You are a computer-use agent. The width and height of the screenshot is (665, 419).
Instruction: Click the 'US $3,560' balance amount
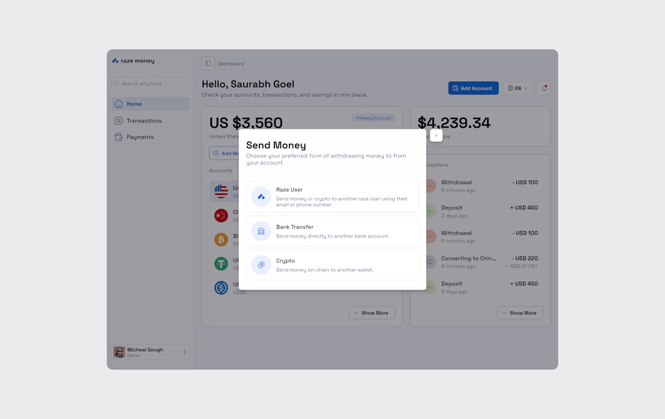(x=246, y=123)
